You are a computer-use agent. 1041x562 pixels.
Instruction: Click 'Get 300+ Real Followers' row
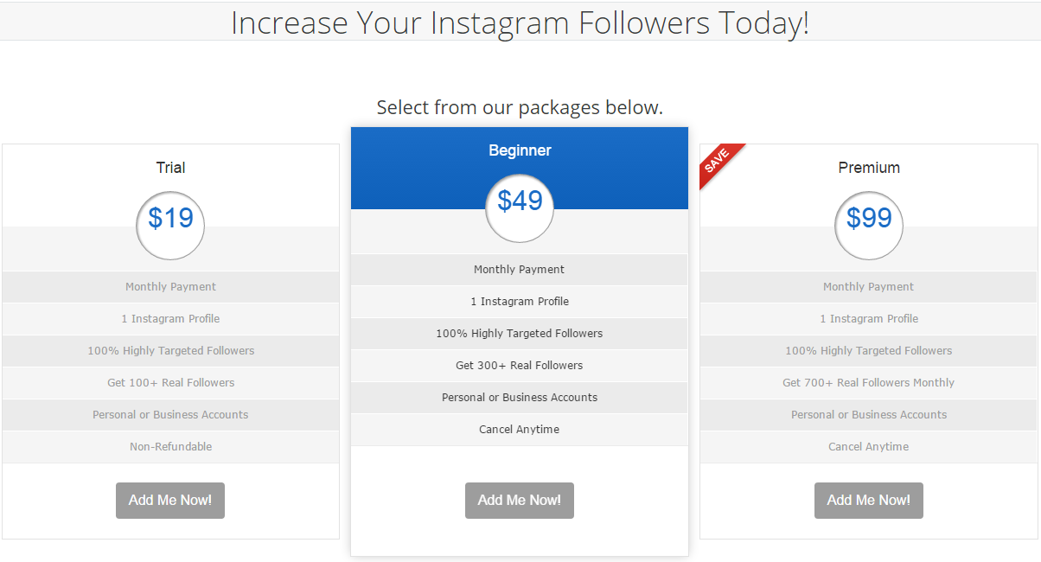click(520, 366)
